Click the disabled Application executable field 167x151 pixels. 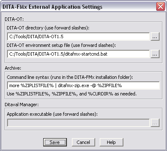click(x=79, y=123)
